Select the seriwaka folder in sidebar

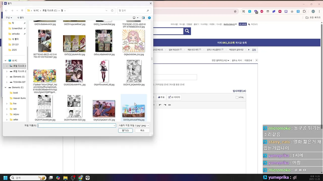(16, 34)
